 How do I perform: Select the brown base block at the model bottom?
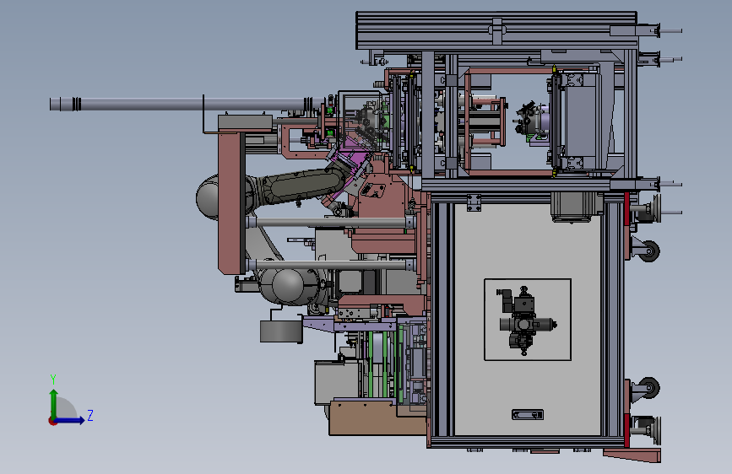pos(377,417)
